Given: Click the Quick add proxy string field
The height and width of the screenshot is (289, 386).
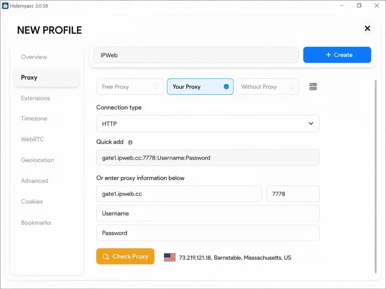Looking at the screenshot, I should pos(208,158).
